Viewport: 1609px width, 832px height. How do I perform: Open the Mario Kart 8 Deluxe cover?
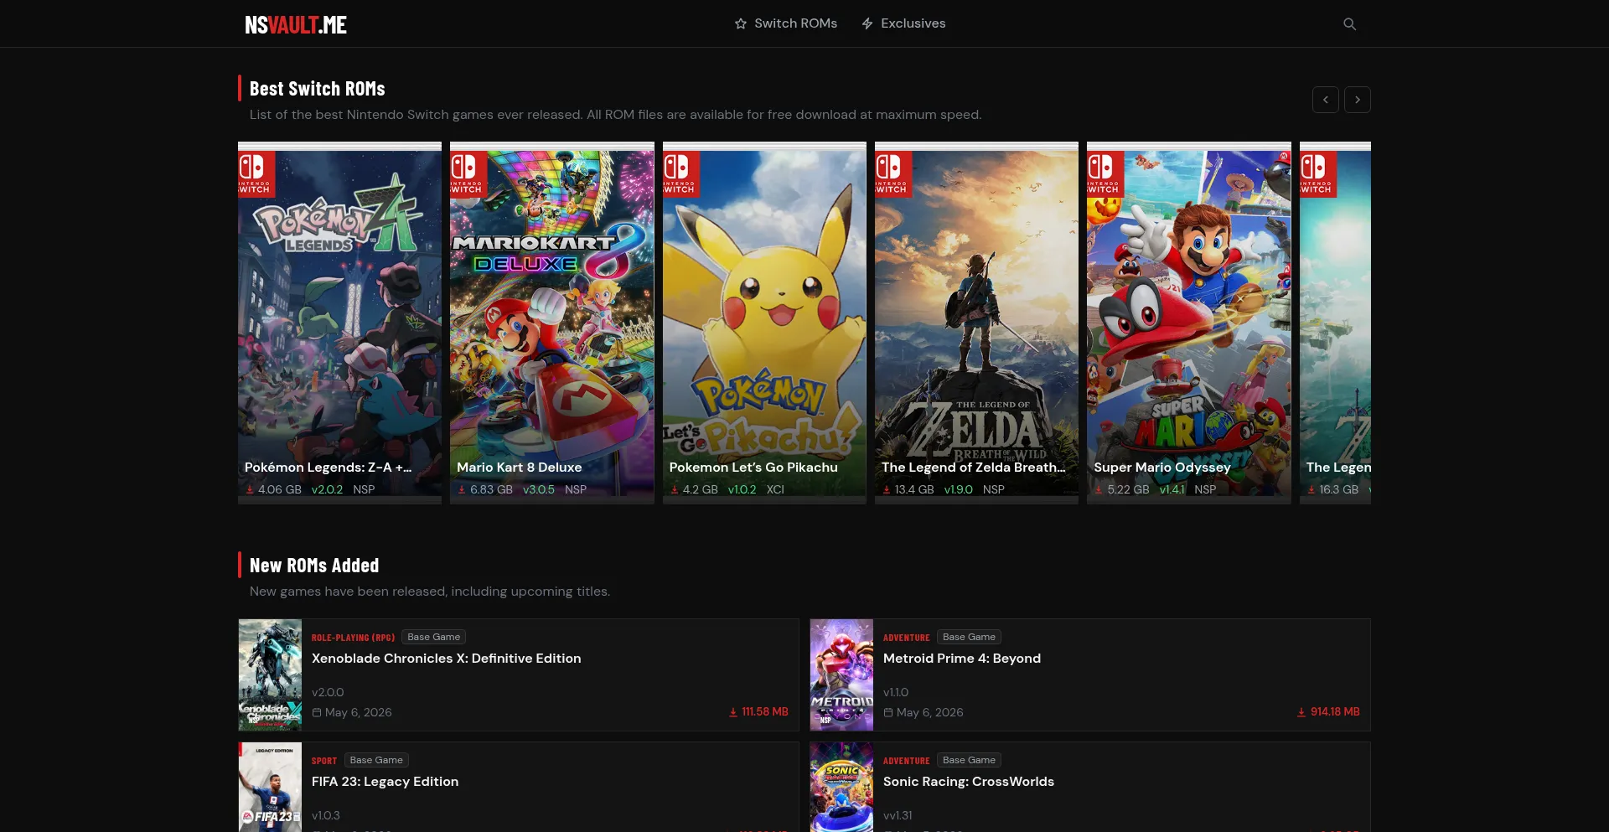(x=552, y=323)
